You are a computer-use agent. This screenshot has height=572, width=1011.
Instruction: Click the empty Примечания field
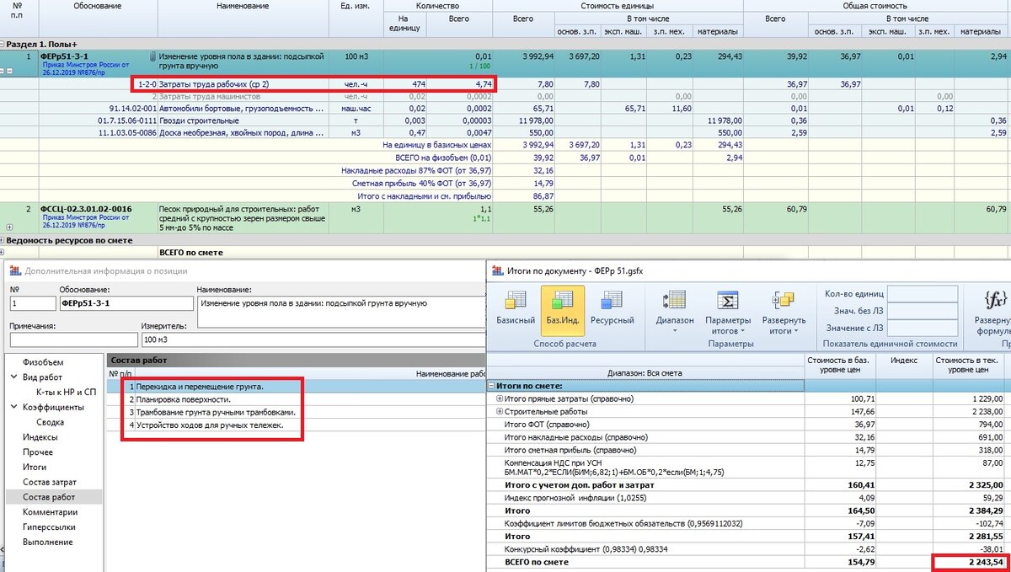coord(73,339)
